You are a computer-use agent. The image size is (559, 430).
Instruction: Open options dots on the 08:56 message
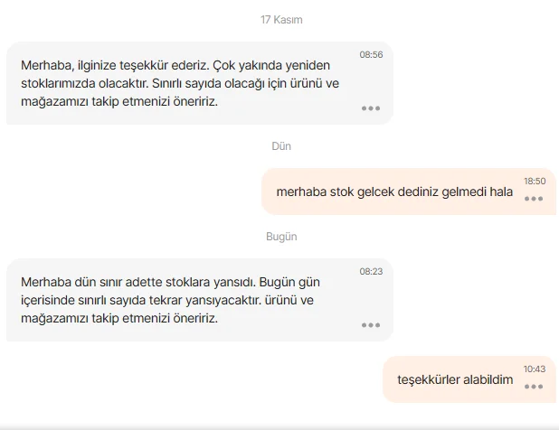[371, 107]
